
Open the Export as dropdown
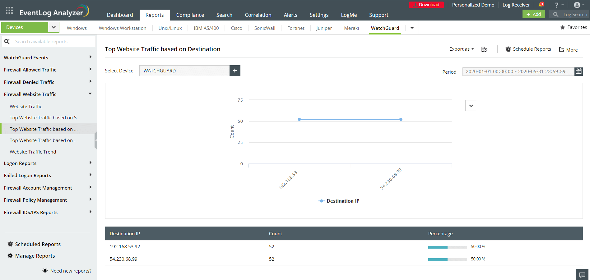462,49
